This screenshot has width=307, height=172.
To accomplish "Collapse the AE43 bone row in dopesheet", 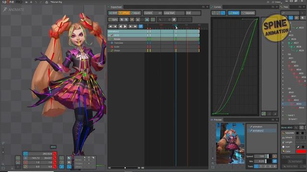I will click(109, 35).
